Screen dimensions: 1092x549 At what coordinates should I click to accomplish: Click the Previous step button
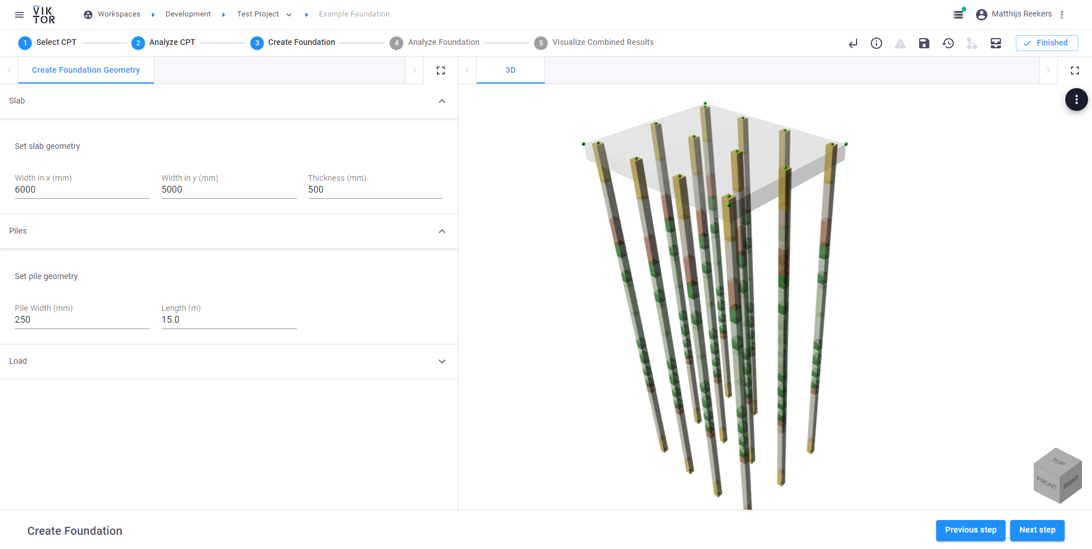970,530
